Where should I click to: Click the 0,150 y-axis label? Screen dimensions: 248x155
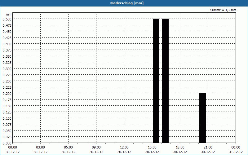[7, 106]
